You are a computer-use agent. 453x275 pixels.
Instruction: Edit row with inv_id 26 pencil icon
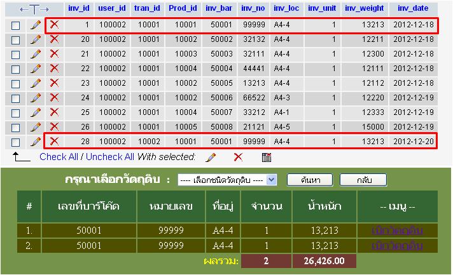[36, 127]
